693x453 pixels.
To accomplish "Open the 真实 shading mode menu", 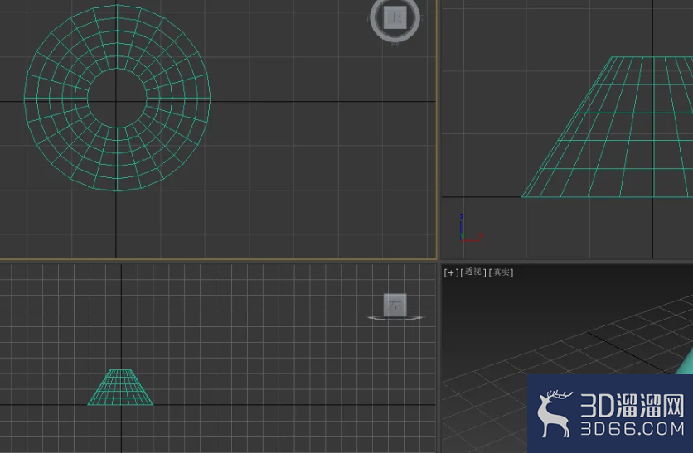I will point(501,272).
